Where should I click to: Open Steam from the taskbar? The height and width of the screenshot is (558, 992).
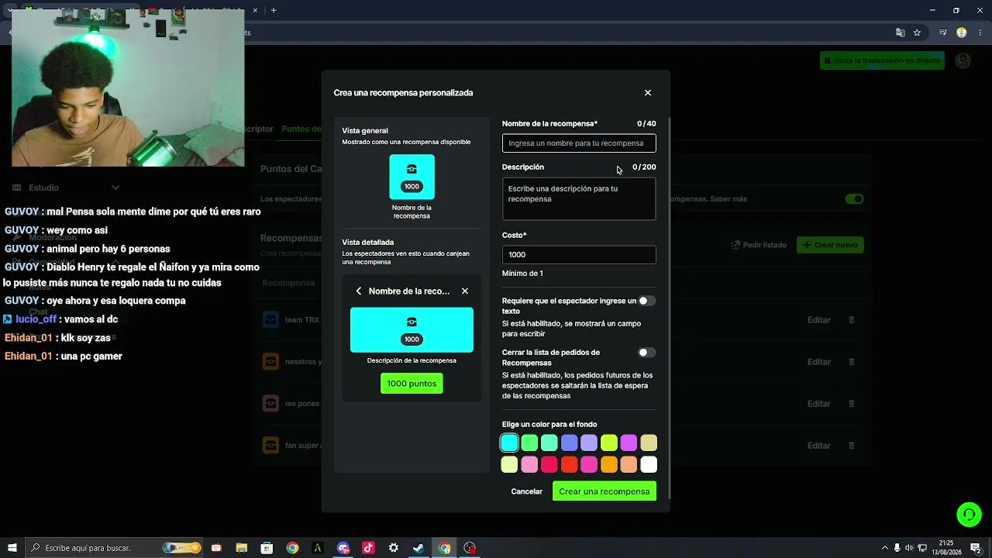pos(418,548)
